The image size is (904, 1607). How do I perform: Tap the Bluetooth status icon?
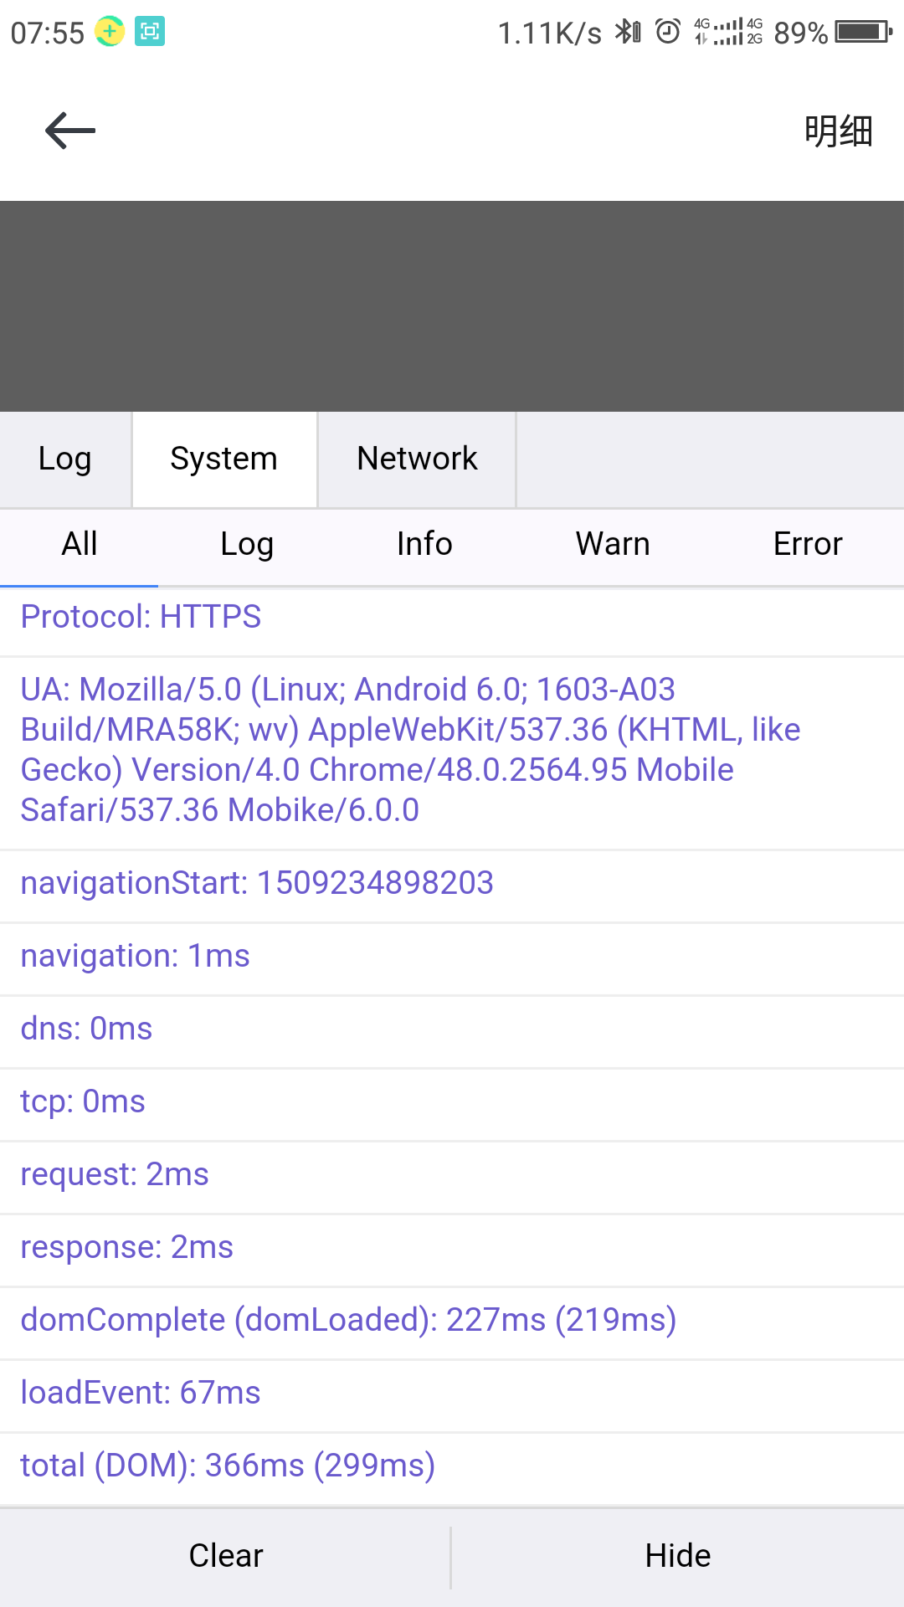pos(628,32)
